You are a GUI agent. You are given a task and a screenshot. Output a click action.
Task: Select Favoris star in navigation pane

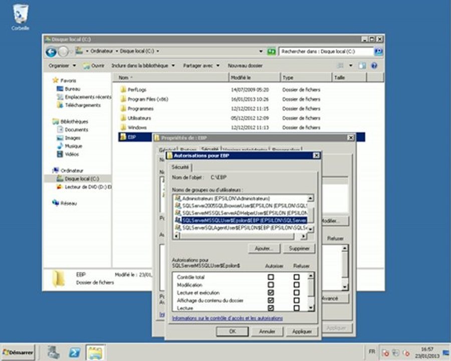click(x=55, y=80)
